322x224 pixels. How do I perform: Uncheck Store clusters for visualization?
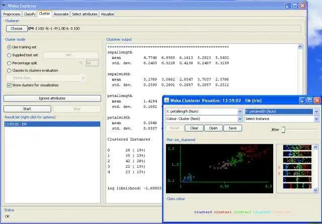[x=9, y=85]
